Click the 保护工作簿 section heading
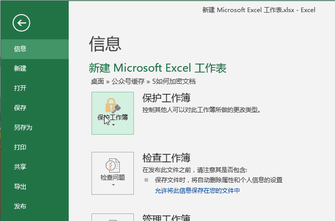The width and height of the screenshot is (335, 221). pos(166,98)
